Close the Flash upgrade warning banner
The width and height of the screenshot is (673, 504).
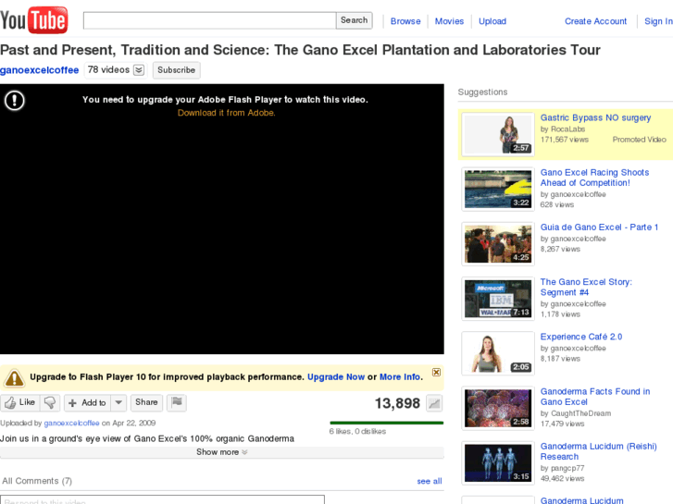click(436, 372)
